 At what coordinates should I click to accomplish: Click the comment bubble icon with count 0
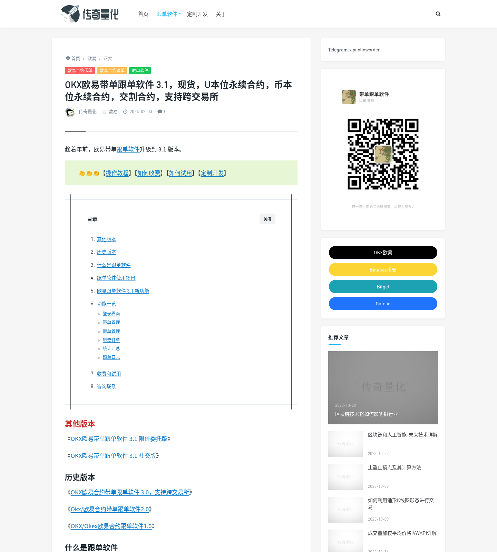tap(160, 111)
